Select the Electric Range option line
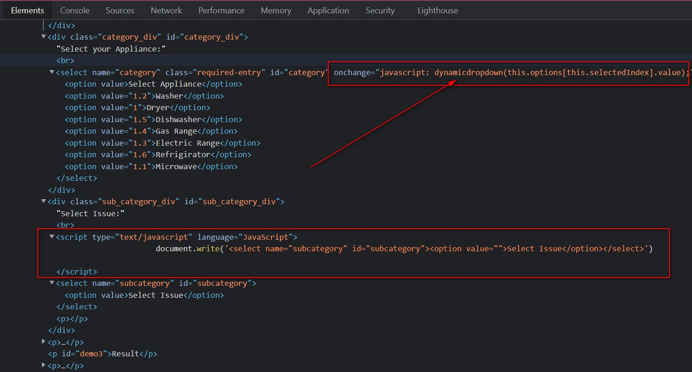Screen dimensions: 692x372 click(163, 143)
